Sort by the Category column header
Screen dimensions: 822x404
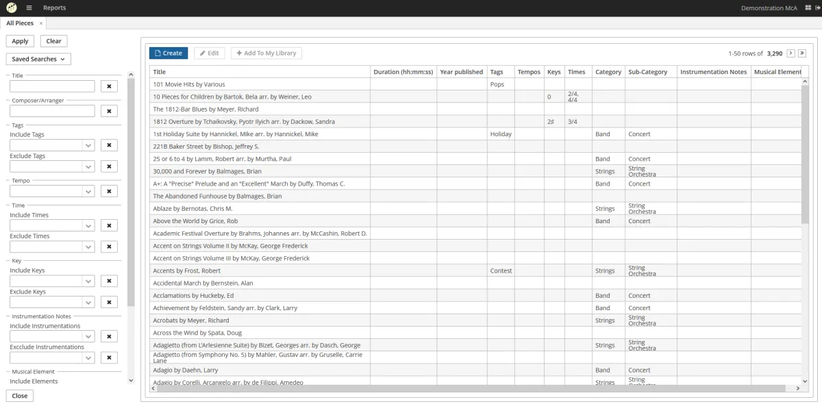tap(608, 72)
